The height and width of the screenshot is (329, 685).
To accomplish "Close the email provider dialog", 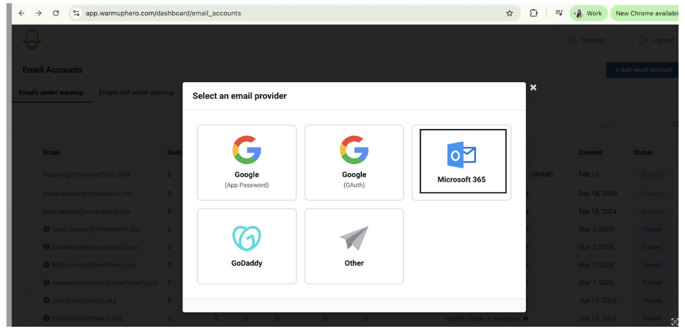I will coord(533,88).
